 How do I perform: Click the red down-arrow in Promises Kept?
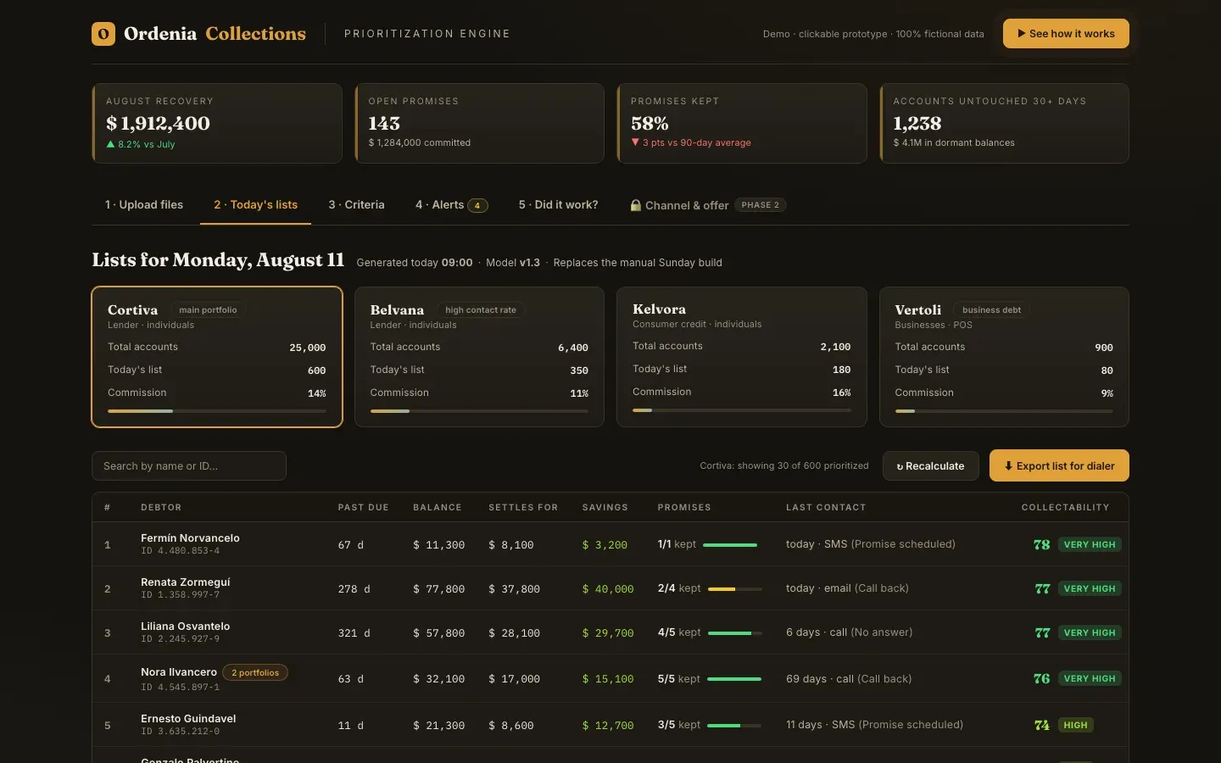[x=635, y=142]
